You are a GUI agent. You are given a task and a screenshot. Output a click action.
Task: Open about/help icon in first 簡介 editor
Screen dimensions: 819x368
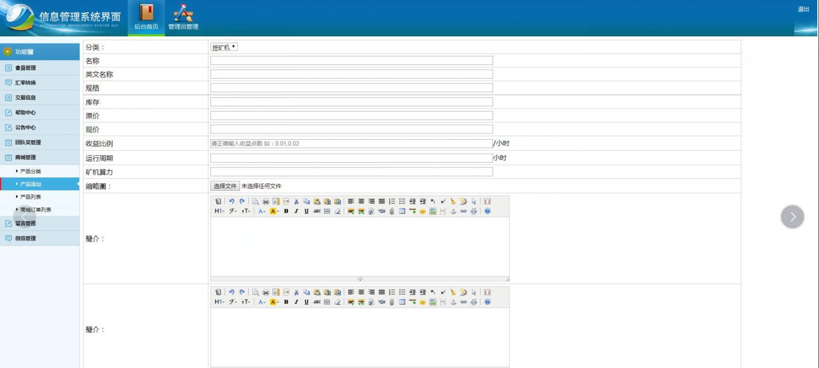[x=487, y=211]
